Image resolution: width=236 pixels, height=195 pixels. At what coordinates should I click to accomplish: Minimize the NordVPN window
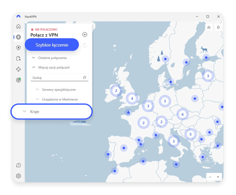coord(197,17)
